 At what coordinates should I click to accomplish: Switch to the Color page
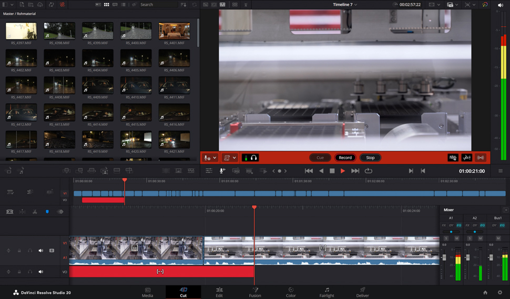[291, 292]
